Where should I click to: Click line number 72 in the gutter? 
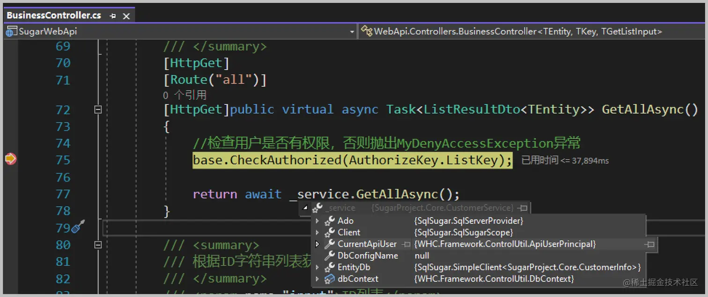click(63, 109)
